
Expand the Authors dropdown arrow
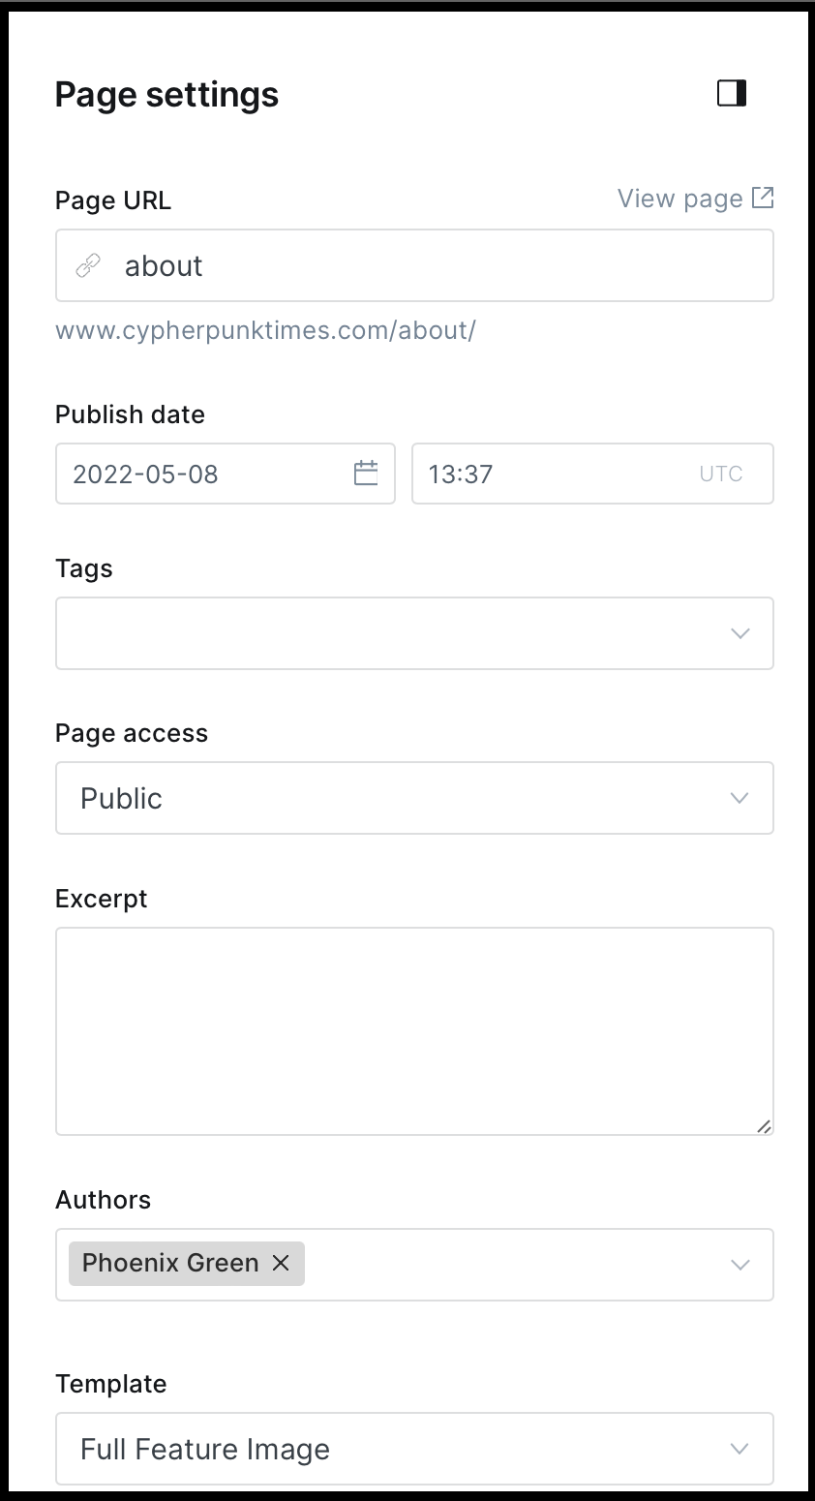click(x=740, y=1265)
